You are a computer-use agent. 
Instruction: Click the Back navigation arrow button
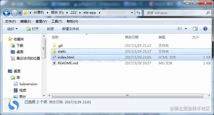pyautogui.click(x=6, y=13)
